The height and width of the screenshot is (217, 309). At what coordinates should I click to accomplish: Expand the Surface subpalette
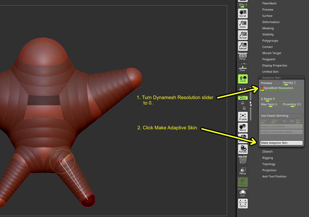pyautogui.click(x=267, y=16)
